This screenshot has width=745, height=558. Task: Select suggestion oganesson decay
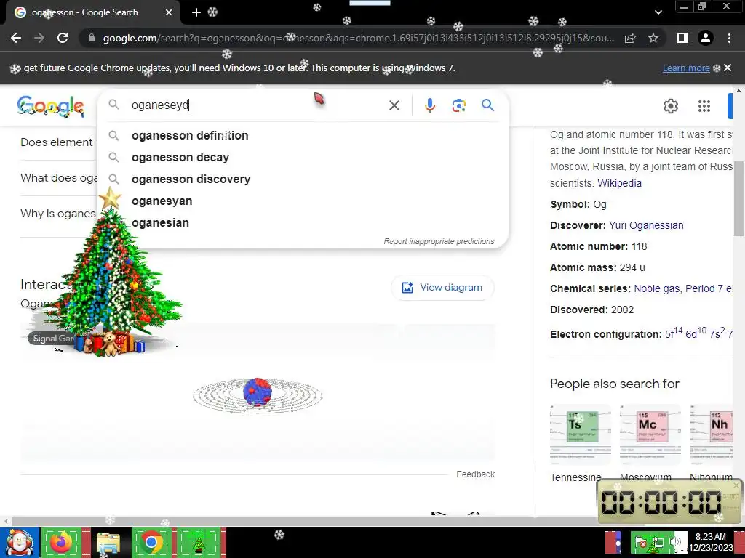303,158
